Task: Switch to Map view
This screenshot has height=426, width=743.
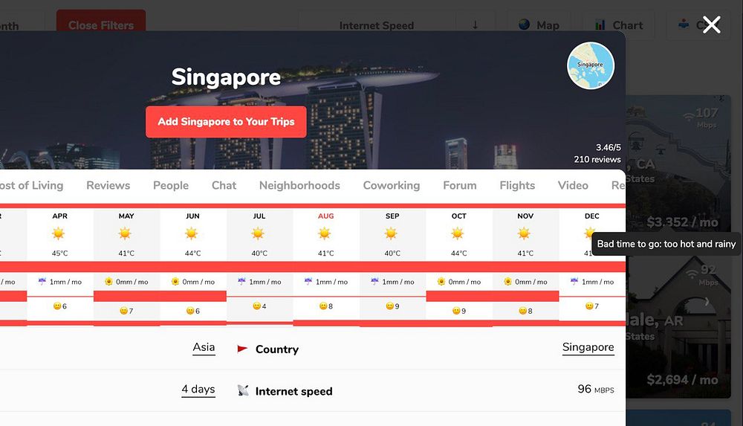Action: [x=539, y=25]
